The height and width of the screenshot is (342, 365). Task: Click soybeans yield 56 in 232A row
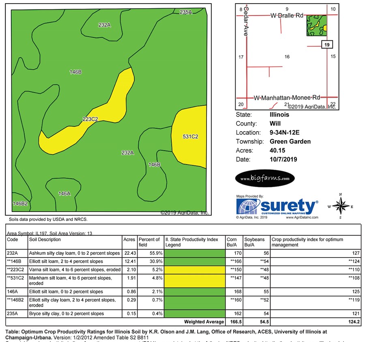(266, 253)
